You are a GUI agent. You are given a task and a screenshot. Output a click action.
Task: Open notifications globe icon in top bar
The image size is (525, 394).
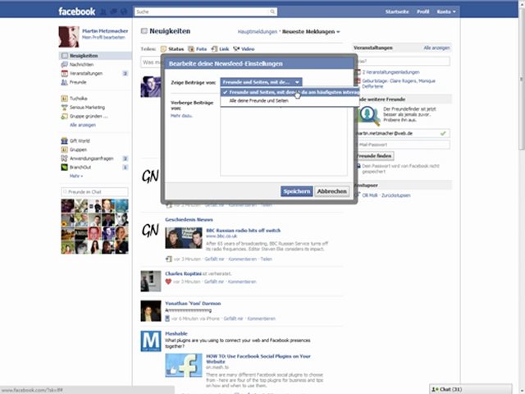click(x=124, y=12)
